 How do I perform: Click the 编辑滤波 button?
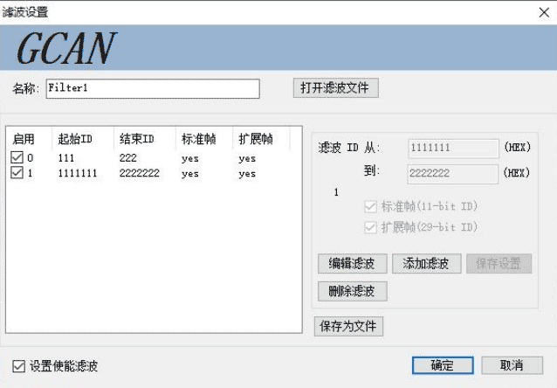point(352,264)
